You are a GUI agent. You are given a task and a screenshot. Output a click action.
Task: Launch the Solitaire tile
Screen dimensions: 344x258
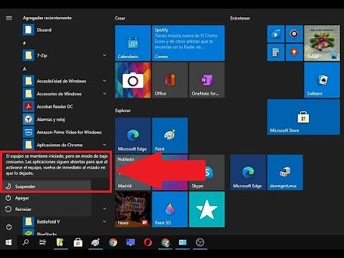coord(322,80)
